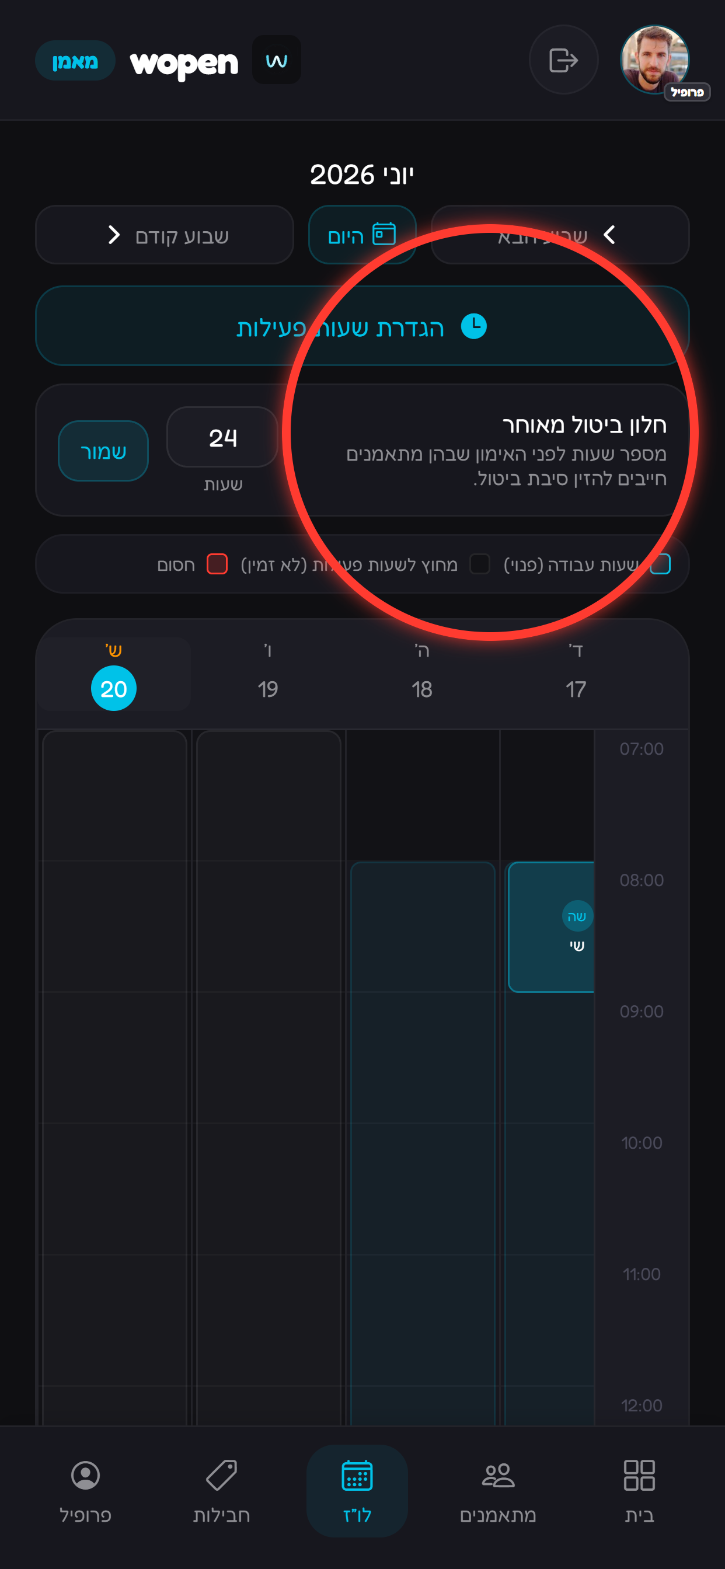Image resolution: width=725 pixels, height=1569 pixels.
Task: Click the red חסום legend swatch
Action: click(217, 564)
